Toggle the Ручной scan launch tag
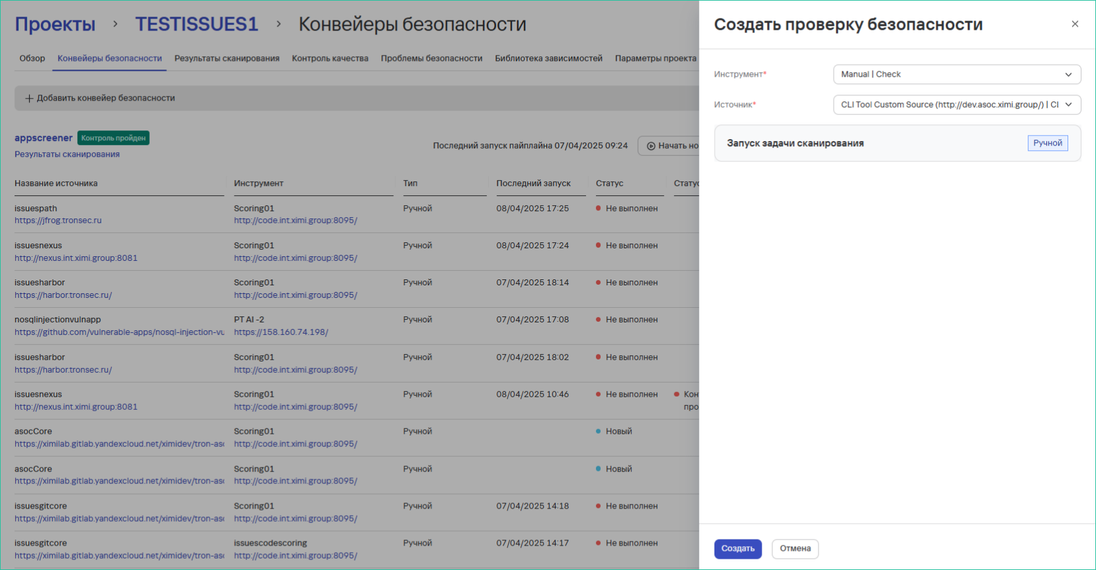Screen dimensions: 1096x570 point(1047,143)
